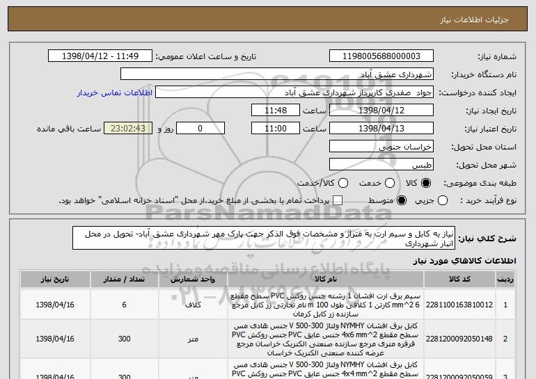Viewport: 536px width, 379px height.
Task: Select product code 2281200092050148
Action: (459, 339)
